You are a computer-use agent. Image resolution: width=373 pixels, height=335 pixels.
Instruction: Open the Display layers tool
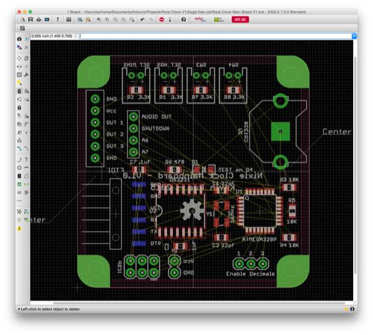[x=19, y=48]
